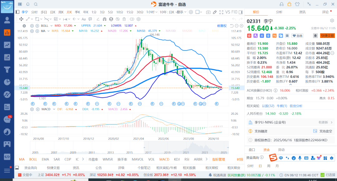The width and height of the screenshot is (337, 181).
Task: Select the comment bubble annotation tool
Action: [x=90, y=19]
